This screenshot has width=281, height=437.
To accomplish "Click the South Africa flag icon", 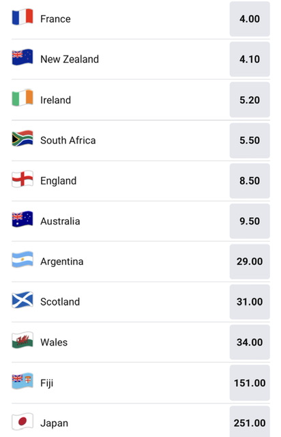I will pyautogui.click(x=23, y=138).
